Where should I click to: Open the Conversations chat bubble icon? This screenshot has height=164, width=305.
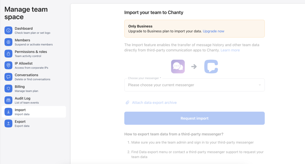click(x=8, y=77)
